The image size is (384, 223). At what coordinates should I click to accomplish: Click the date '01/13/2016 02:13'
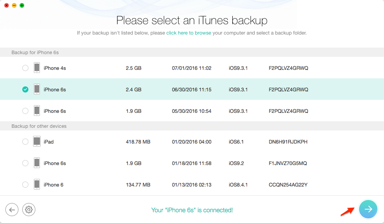tap(192, 185)
